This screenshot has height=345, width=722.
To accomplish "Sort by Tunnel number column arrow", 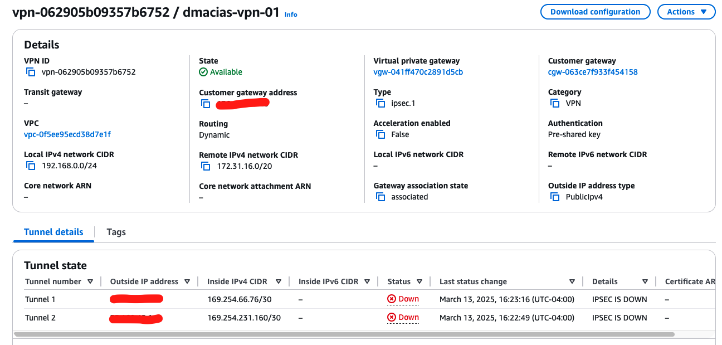I will [90, 281].
